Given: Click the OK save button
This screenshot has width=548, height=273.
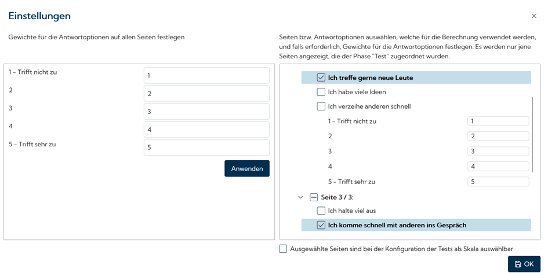Looking at the screenshot, I should [x=524, y=264].
